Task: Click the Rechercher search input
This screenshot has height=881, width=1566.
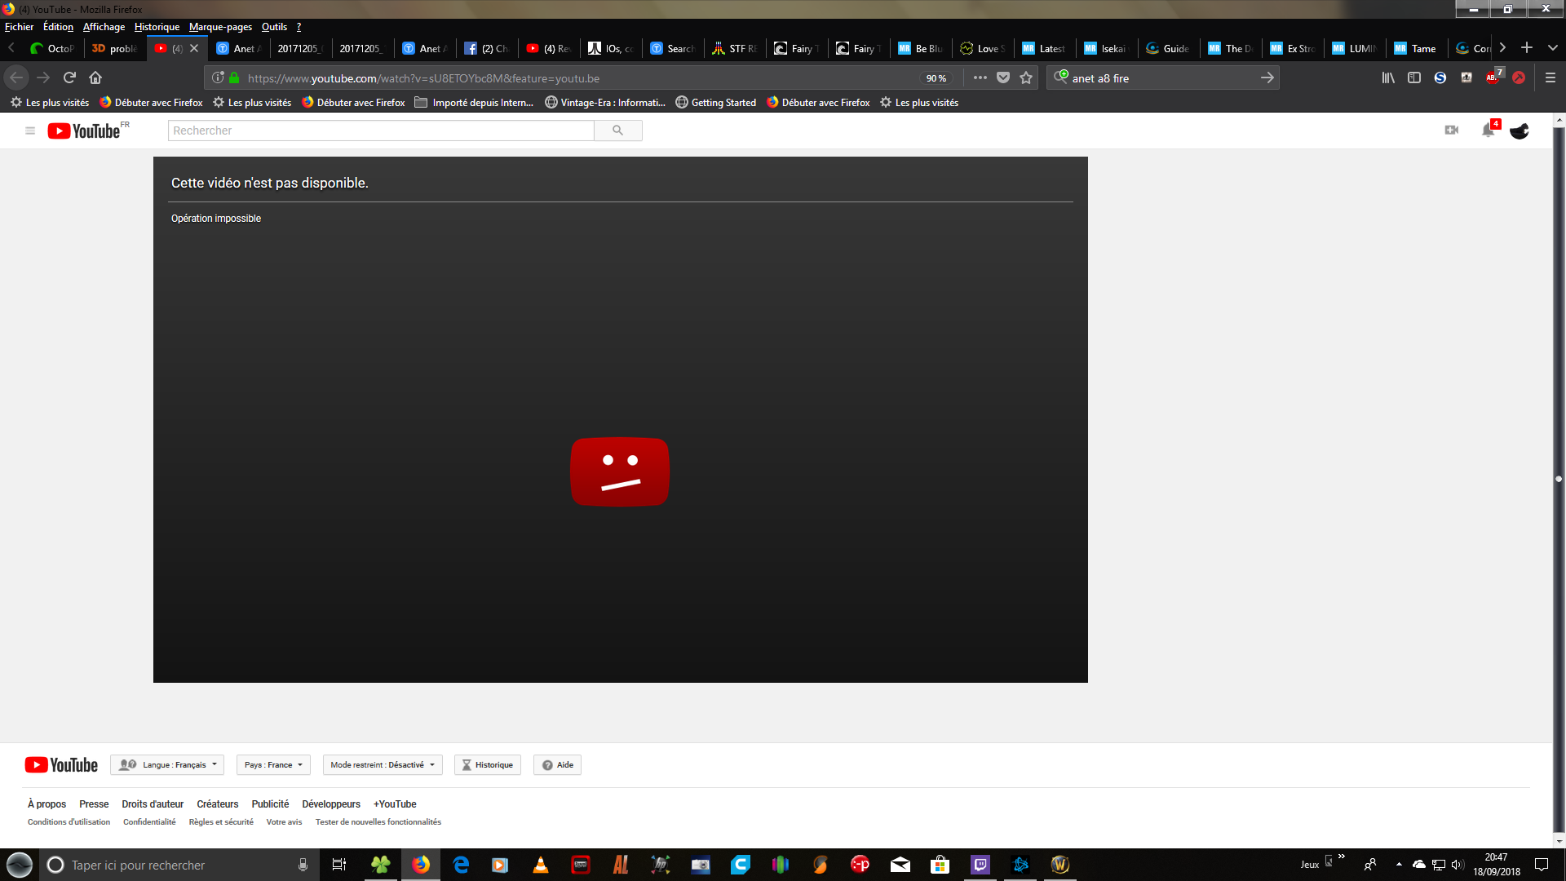Action: pyautogui.click(x=381, y=131)
